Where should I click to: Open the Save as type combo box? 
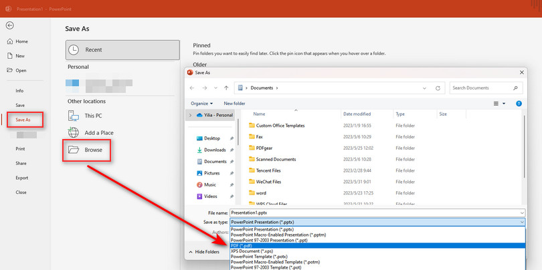377,222
